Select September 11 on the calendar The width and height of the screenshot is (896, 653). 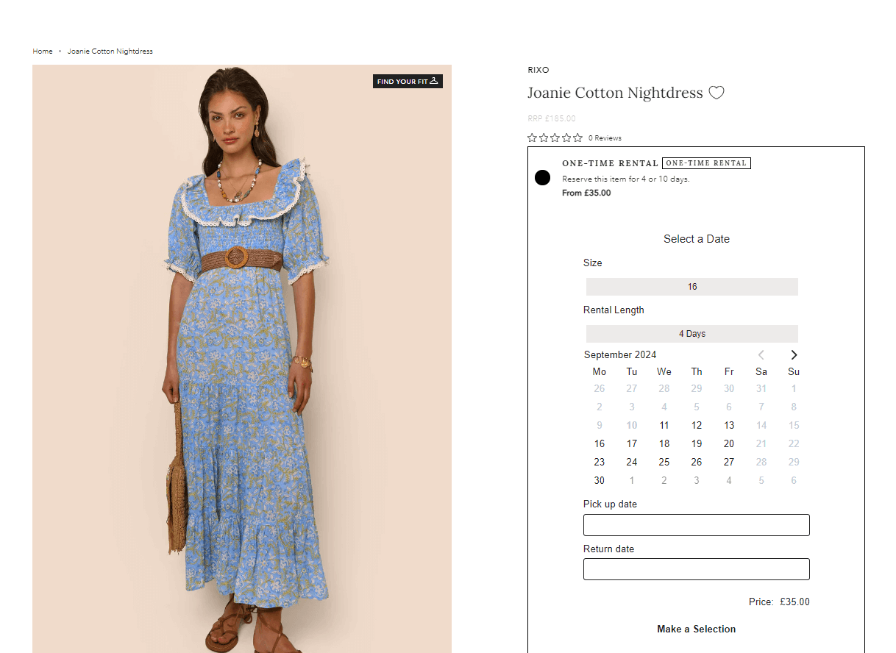(x=664, y=425)
